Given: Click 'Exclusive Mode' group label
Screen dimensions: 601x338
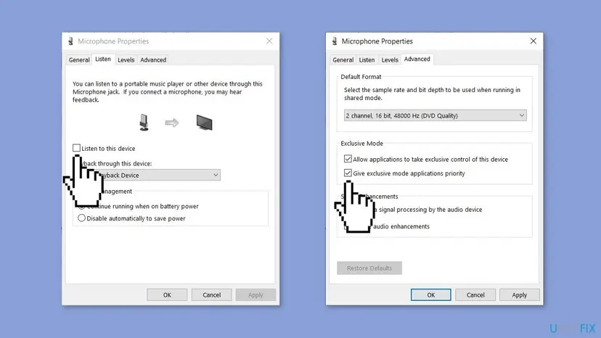Looking at the screenshot, I should [361, 144].
